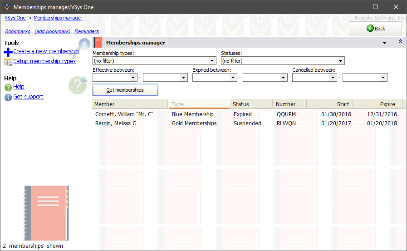Image resolution: width=407 pixels, height=251 pixels.
Task: Sort by the Status column header
Action: (250, 104)
